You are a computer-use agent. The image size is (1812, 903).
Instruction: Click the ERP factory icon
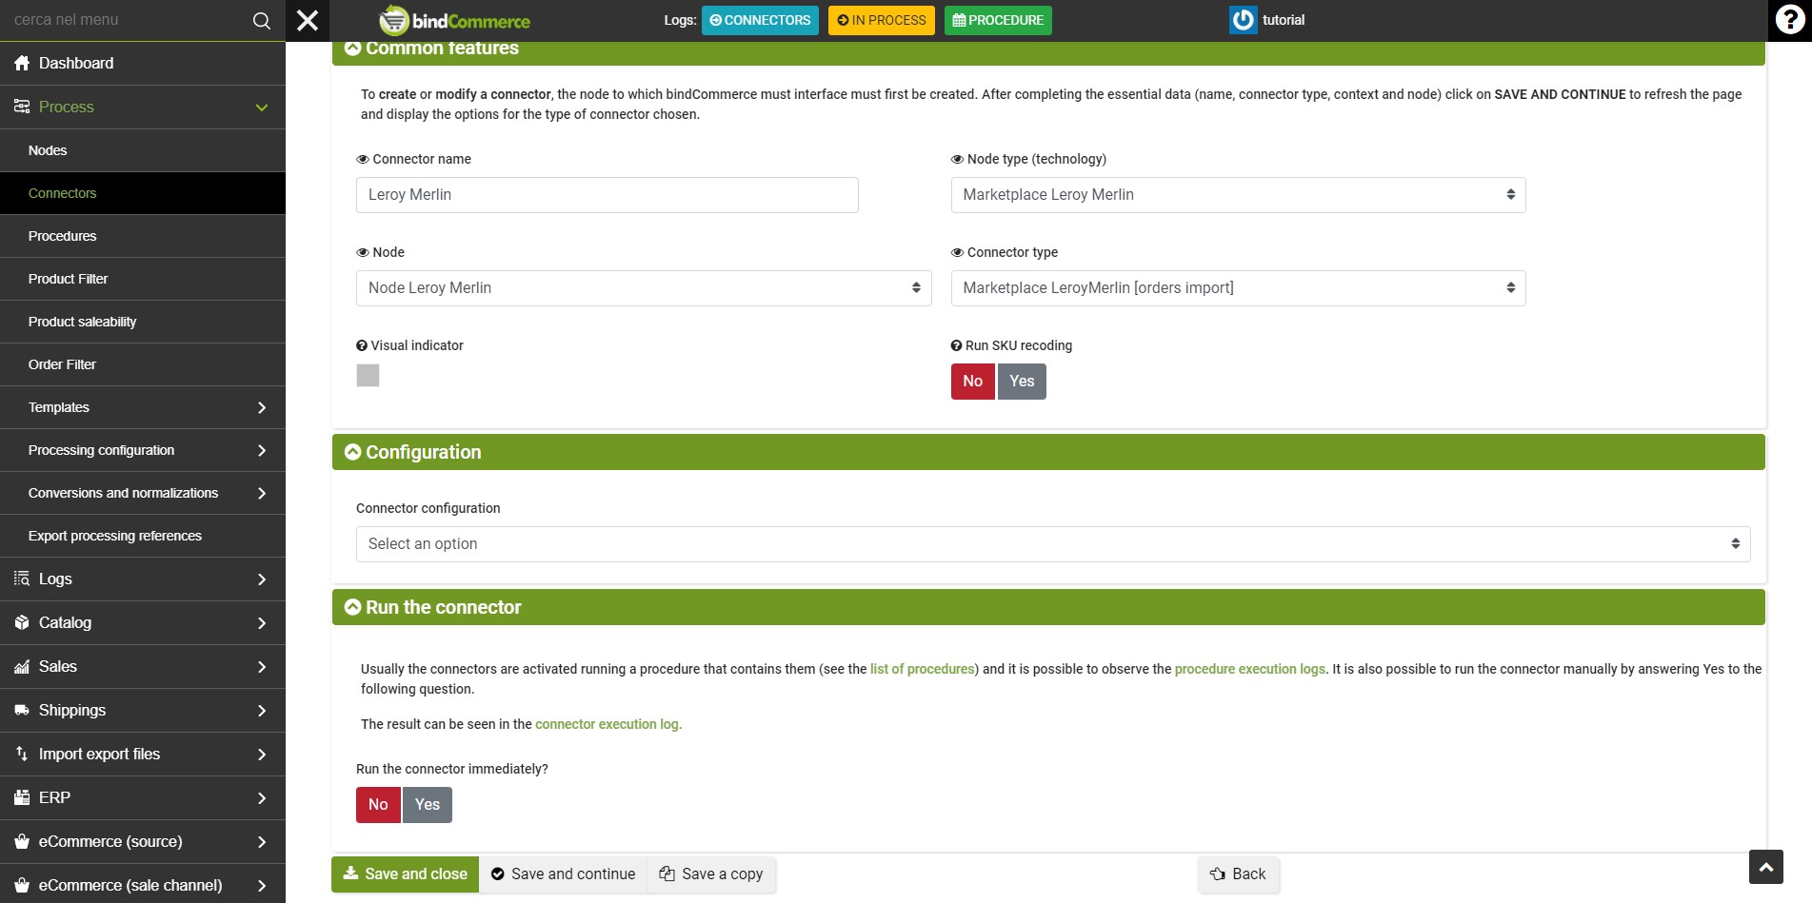22,797
